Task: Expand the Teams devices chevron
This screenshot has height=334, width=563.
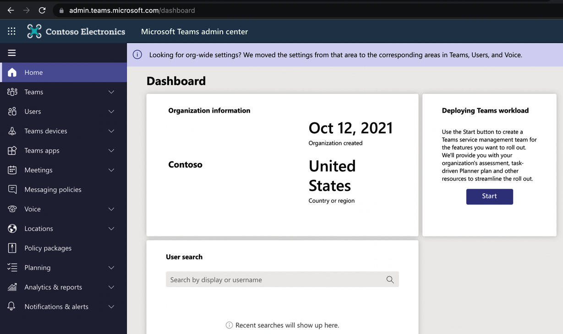Action: (x=111, y=131)
